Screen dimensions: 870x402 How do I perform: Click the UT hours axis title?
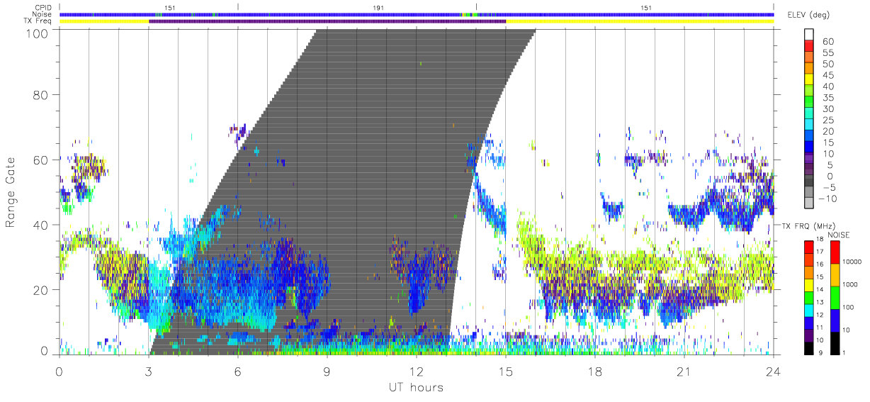[x=415, y=387]
